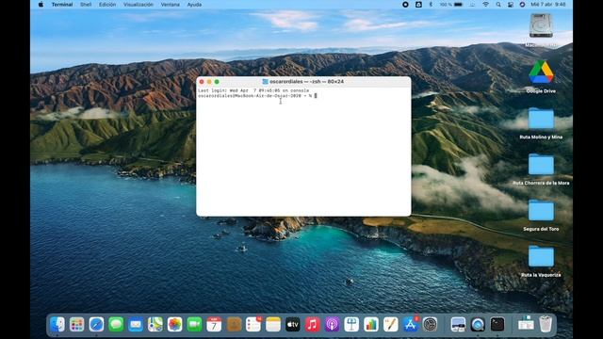Image resolution: width=603 pixels, height=339 pixels.
Task: Launch Keynote from the Dock
Action: pyautogui.click(x=351, y=324)
